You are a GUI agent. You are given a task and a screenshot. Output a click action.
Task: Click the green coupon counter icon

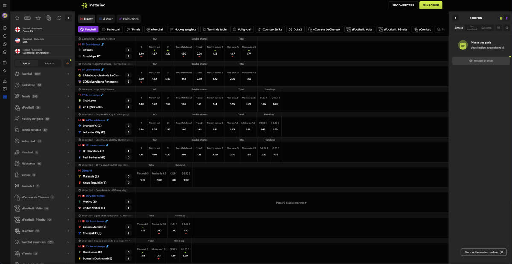(x=501, y=18)
